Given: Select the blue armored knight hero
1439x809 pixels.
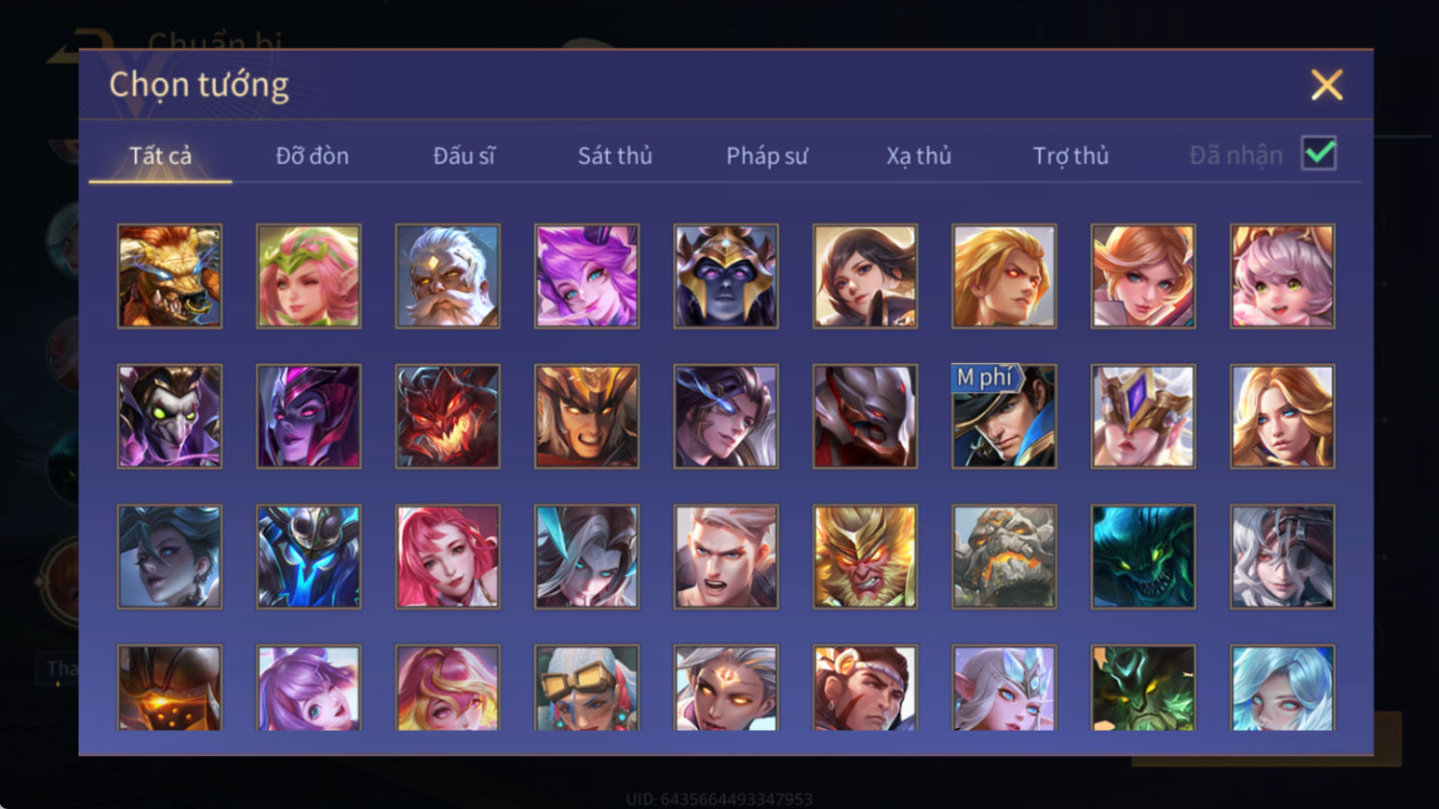Looking at the screenshot, I should [x=308, y=557].
